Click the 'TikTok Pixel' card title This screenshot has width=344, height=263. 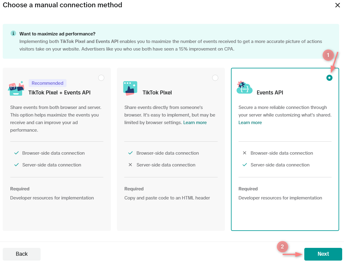click(157, 93)
